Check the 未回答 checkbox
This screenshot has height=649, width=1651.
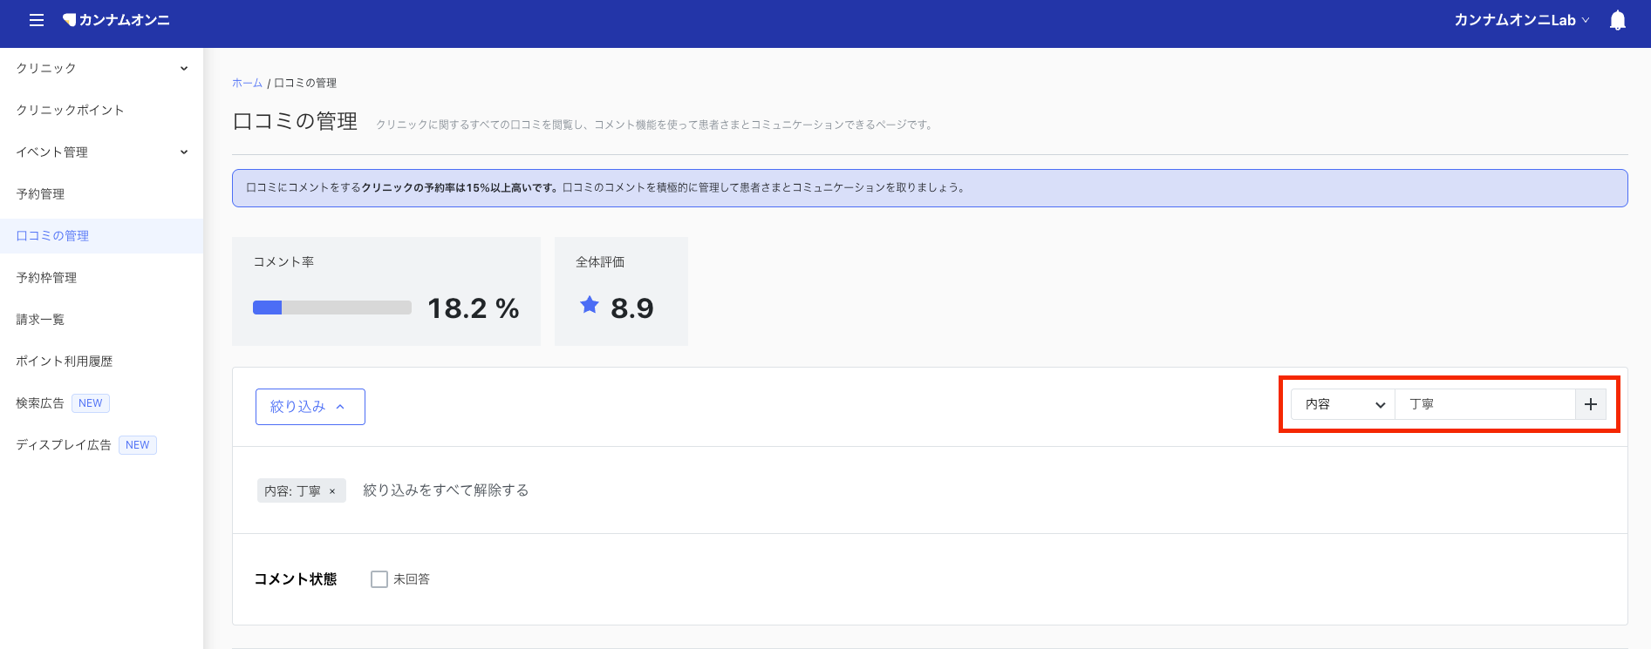pos(379,579)
